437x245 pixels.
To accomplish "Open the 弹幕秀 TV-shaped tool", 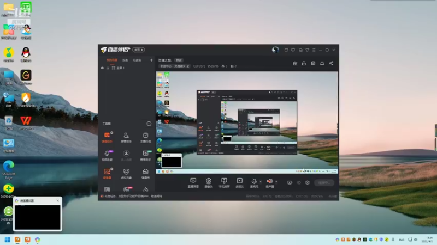I will pyautogui.click(x=145, y=174).
